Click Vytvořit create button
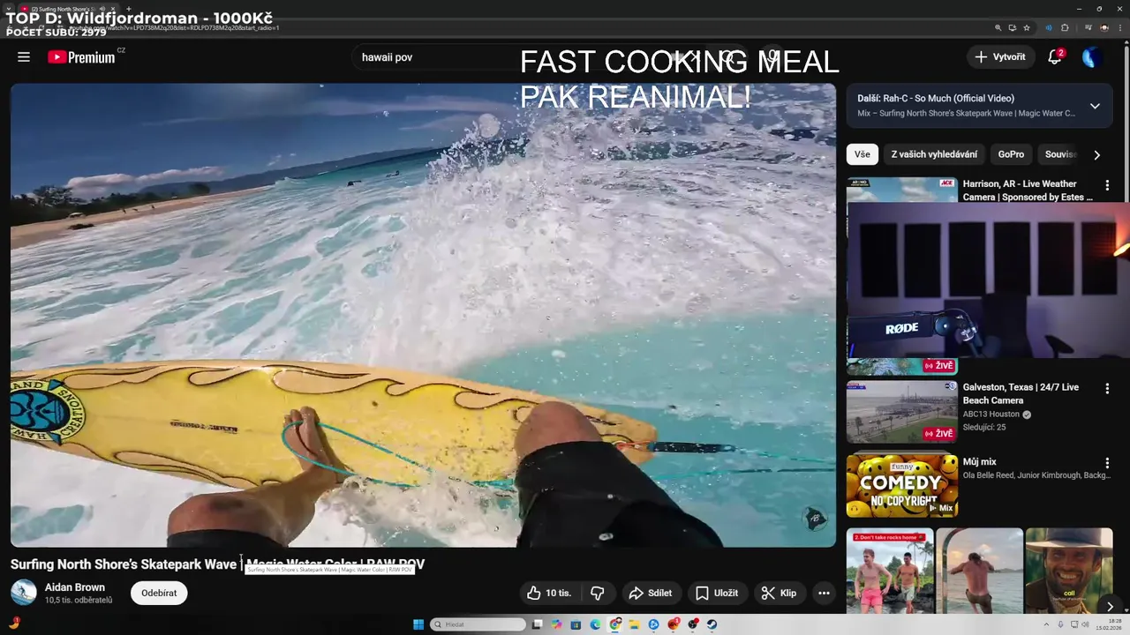 point(1001,56)
